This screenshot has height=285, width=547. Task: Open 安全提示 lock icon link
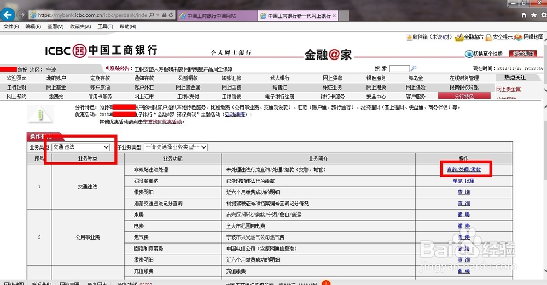coord(499,37)
